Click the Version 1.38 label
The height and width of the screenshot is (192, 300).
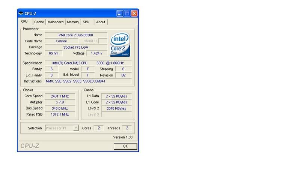tap(123, 137)
